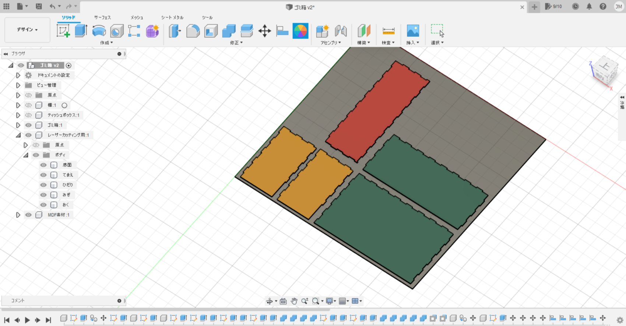Open the アセンブリ menu
626x326 pixels.
331,43
